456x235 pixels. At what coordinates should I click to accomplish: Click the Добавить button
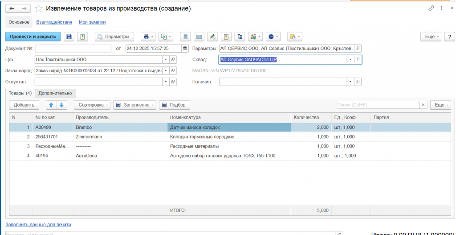[x=24, y=105]
